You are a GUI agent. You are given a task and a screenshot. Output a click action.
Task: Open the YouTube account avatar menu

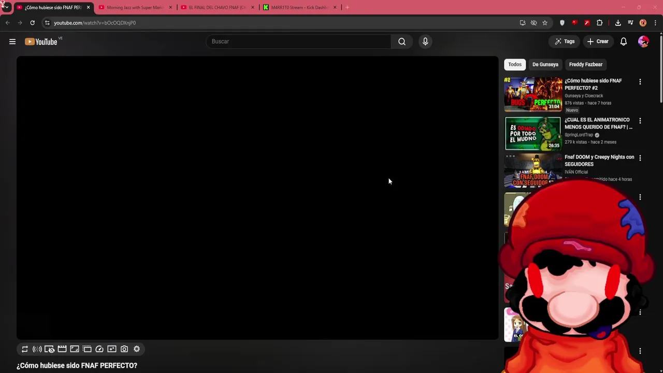[x=643, y=41]
